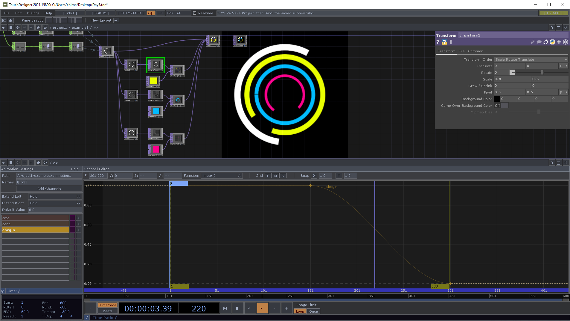The width and height of the screenshot is (570, 321).
Task: Toggle Comp Over Background Color switch
Action: (504, 106)
